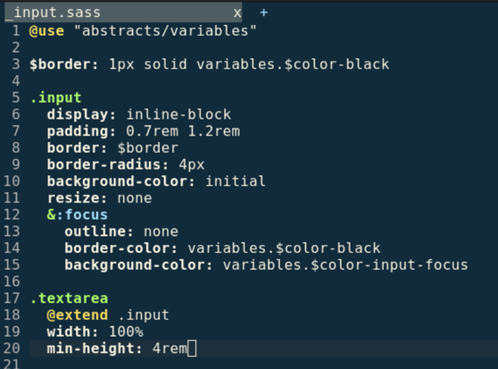498x369 pixels.
Task: Place cursor on the &:focus selector
Action: coord(77,214)
